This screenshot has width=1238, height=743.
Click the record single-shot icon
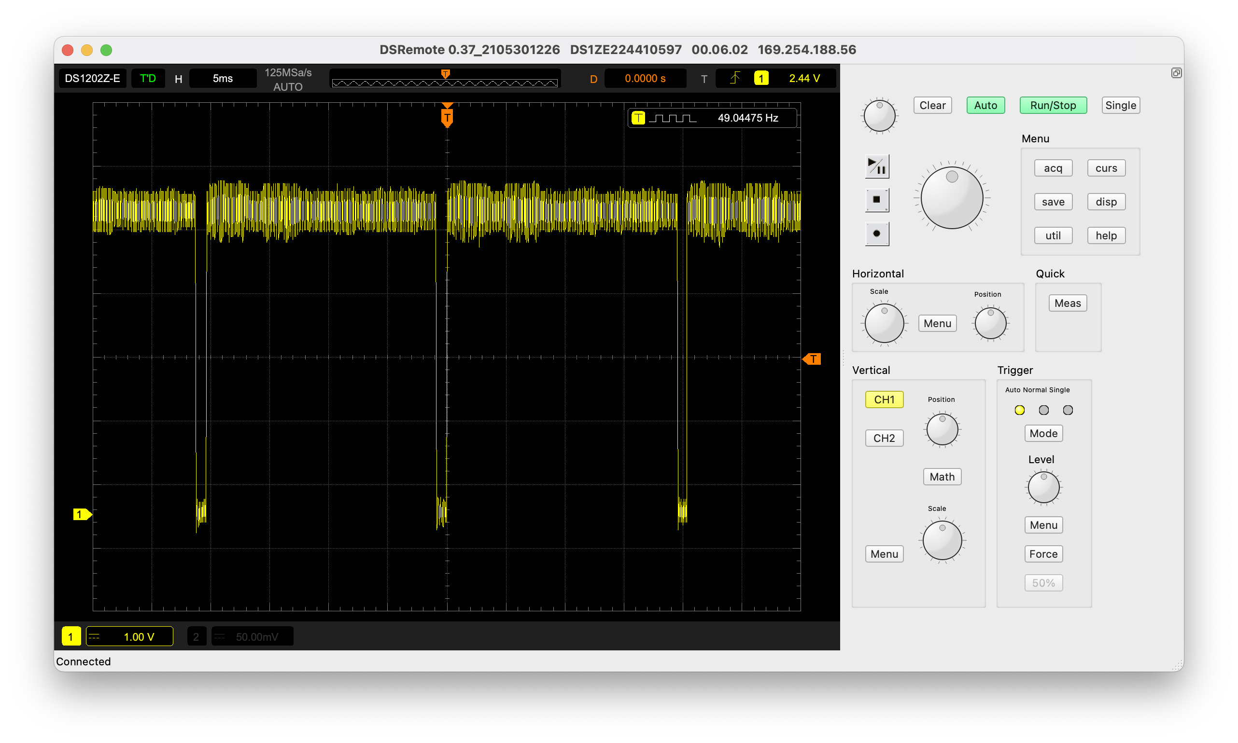[x=878, y=234]
